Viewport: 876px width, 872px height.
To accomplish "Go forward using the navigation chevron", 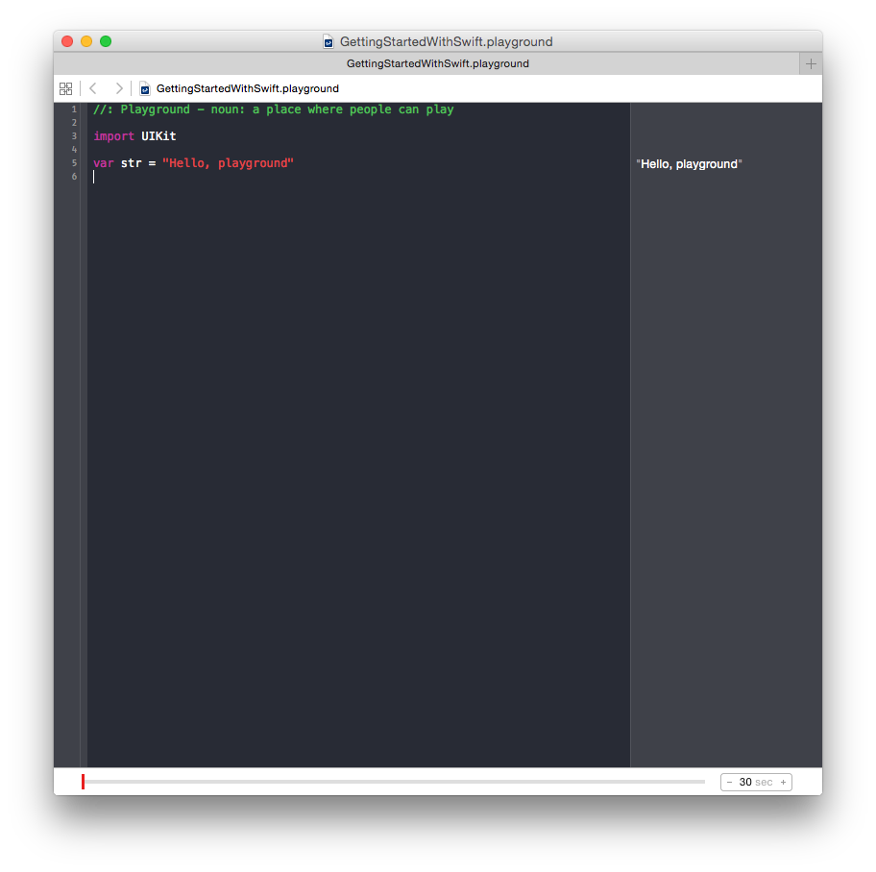I will tap(119, 88).
